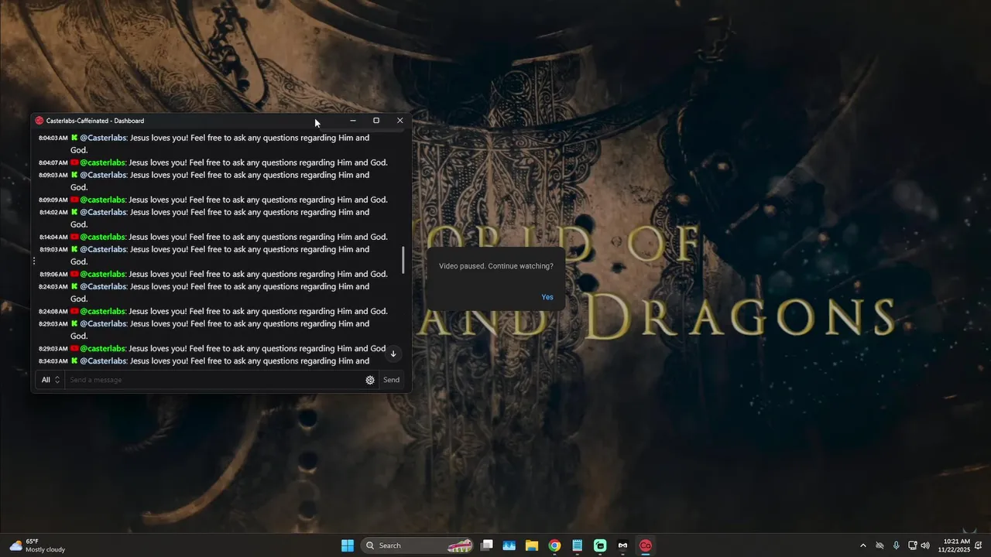Click Yes to continue watching video

[x=547, y=297]
